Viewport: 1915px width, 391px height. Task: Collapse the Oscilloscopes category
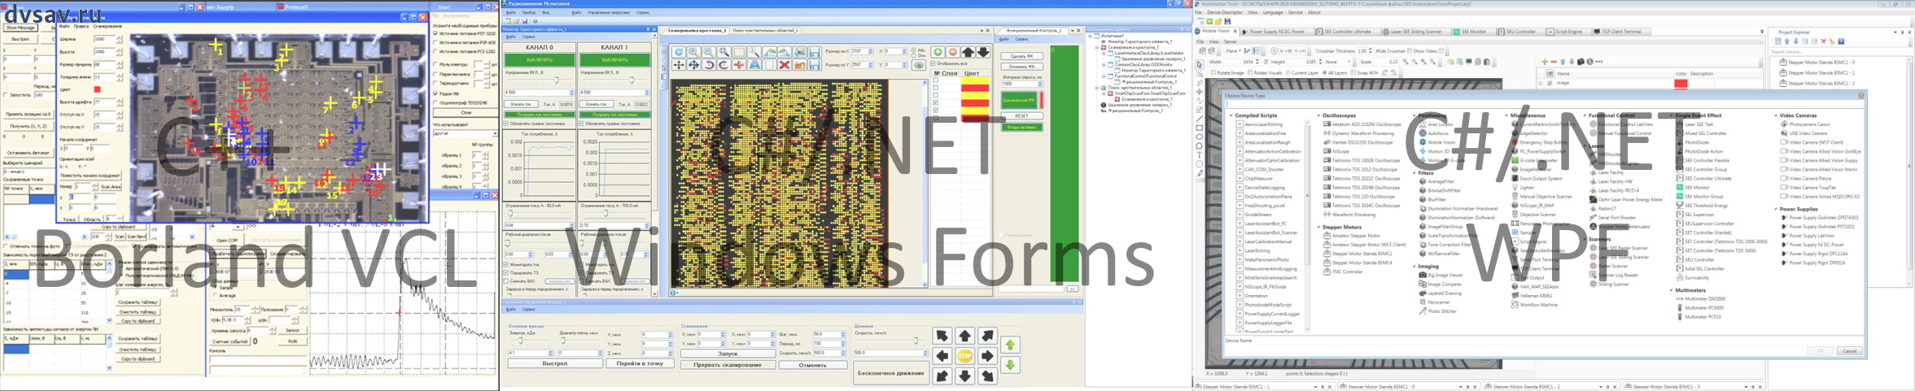point(1318,115)
